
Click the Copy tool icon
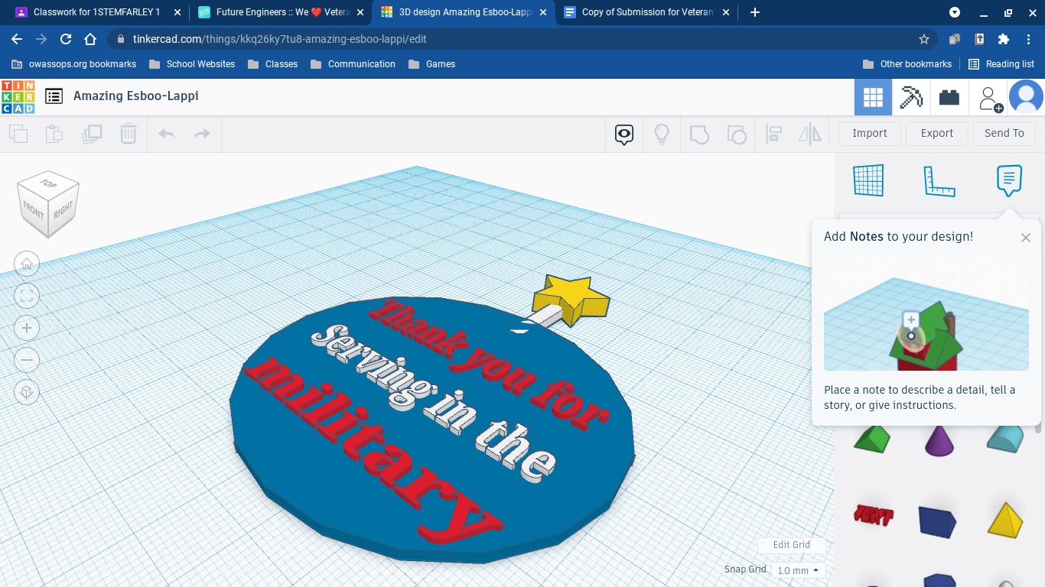click(18, 135)
